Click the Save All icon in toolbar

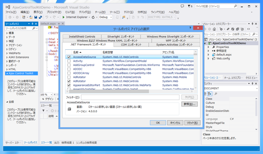pyautogui.click(x=40, y=17)
